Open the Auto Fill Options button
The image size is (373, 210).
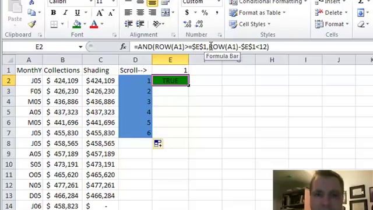[158, 143]
